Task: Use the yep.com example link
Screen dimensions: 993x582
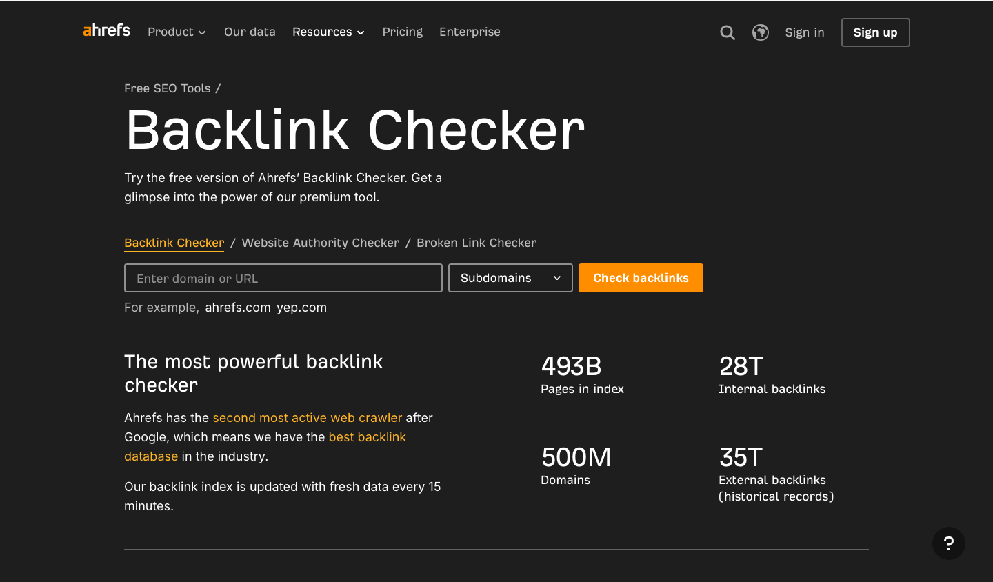Action: [301, 308]
